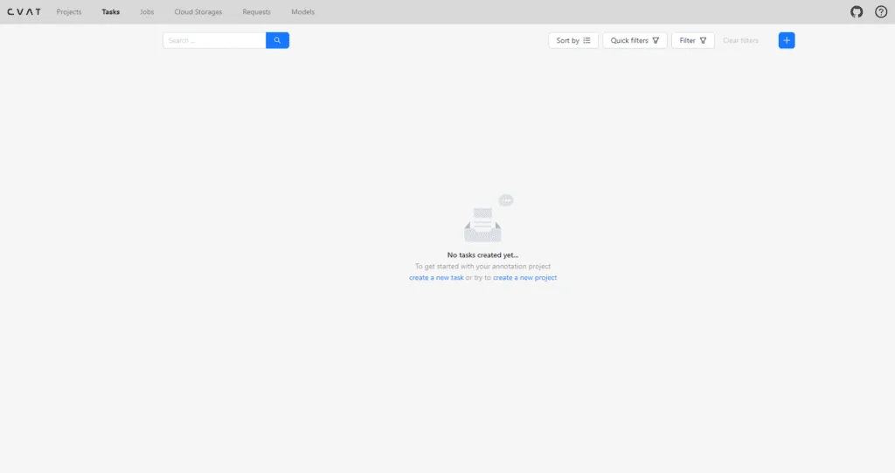Open the Cloud Storages tab
Image resolution: width=895 pixels, height=473 pixels.
[198, 12]
